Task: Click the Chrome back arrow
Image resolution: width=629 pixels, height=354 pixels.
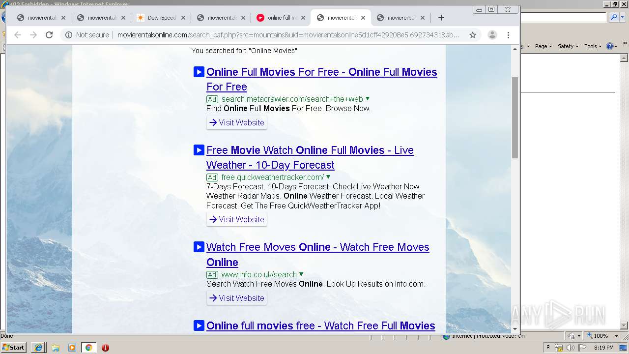Action: pos(18,35)
